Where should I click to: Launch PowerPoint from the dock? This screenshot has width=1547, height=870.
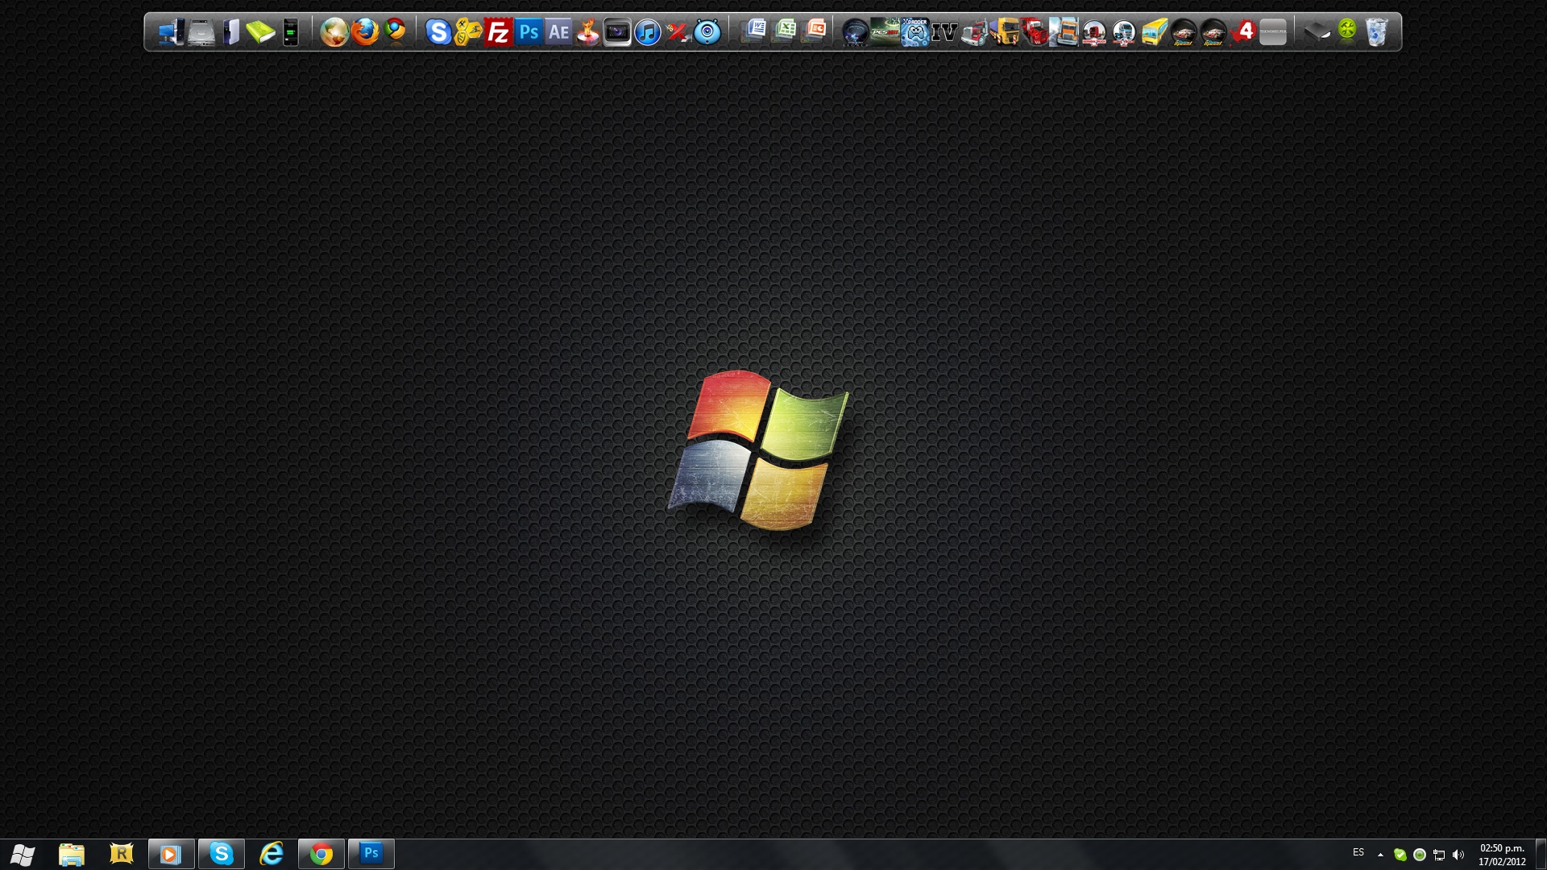(815, 31)
